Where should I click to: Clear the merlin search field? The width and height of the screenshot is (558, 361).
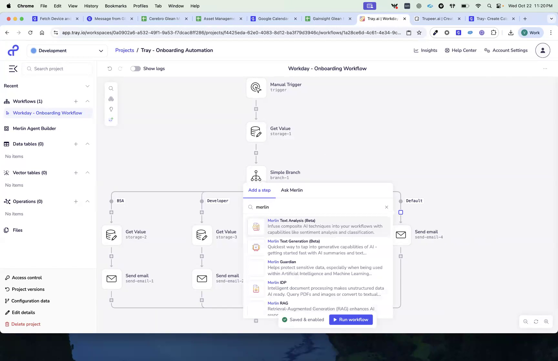(x=386, y=207)
